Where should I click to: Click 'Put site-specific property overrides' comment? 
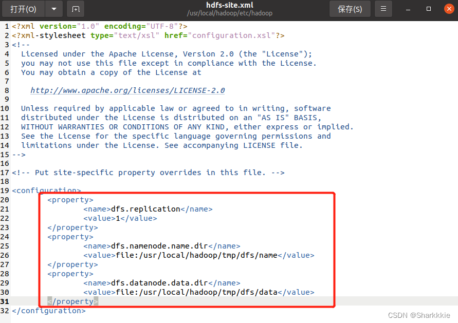pos(148,173)
